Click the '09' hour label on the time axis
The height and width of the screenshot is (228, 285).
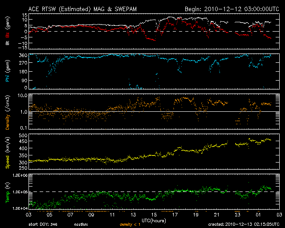[91, 215]
